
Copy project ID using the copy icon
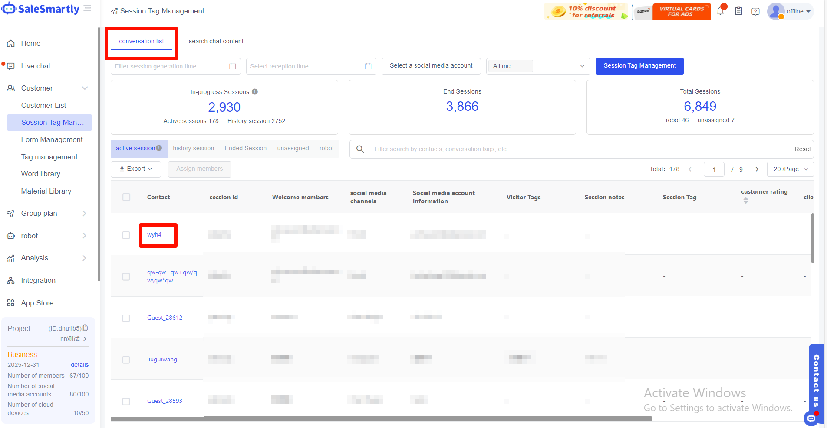pyautogui.click(x=86, y=328)
